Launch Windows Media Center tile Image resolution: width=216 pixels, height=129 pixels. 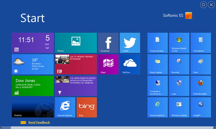pyautogui.click(x=179, y=43)
